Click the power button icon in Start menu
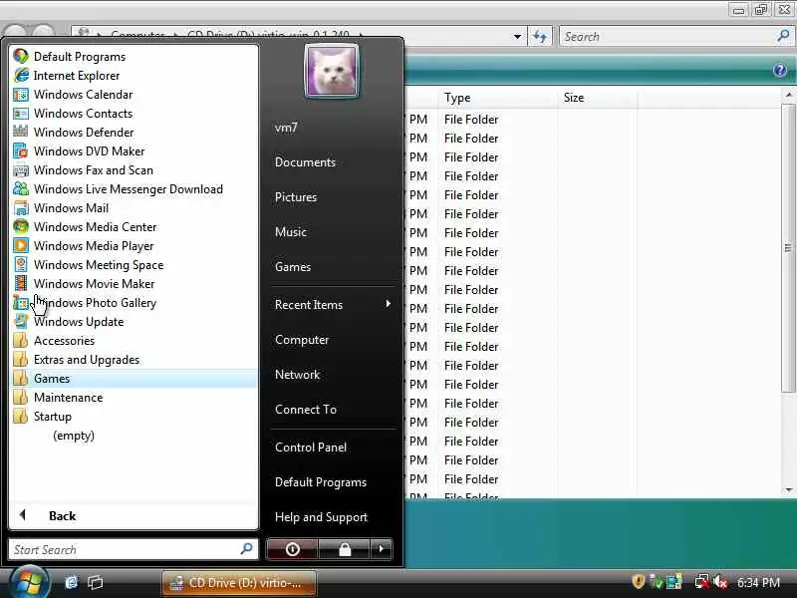 pyautogui.click(x=292, y=549)
